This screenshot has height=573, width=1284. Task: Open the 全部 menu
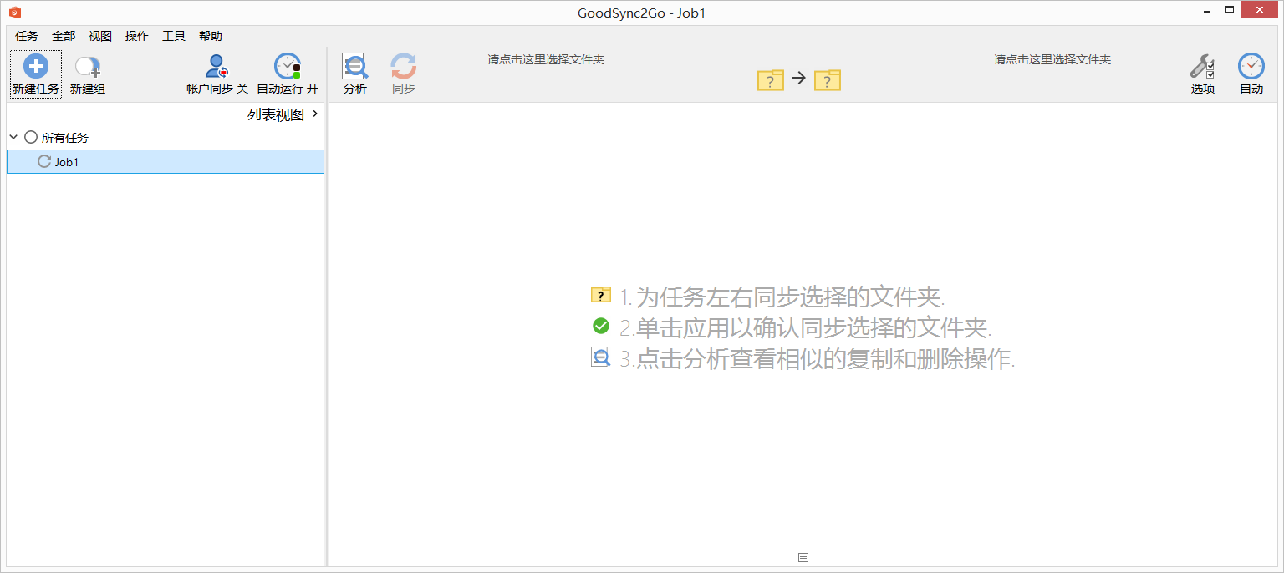64,36
